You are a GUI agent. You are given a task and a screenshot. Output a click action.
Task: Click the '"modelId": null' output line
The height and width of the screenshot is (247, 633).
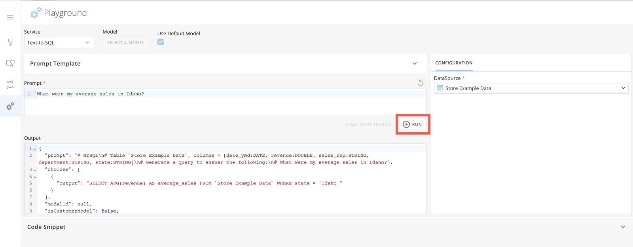coord(68,204)
